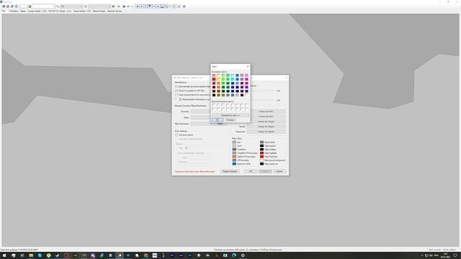Switch to the Country Details tab
Viewport: 461px width, 259px height.
point(37,11)
